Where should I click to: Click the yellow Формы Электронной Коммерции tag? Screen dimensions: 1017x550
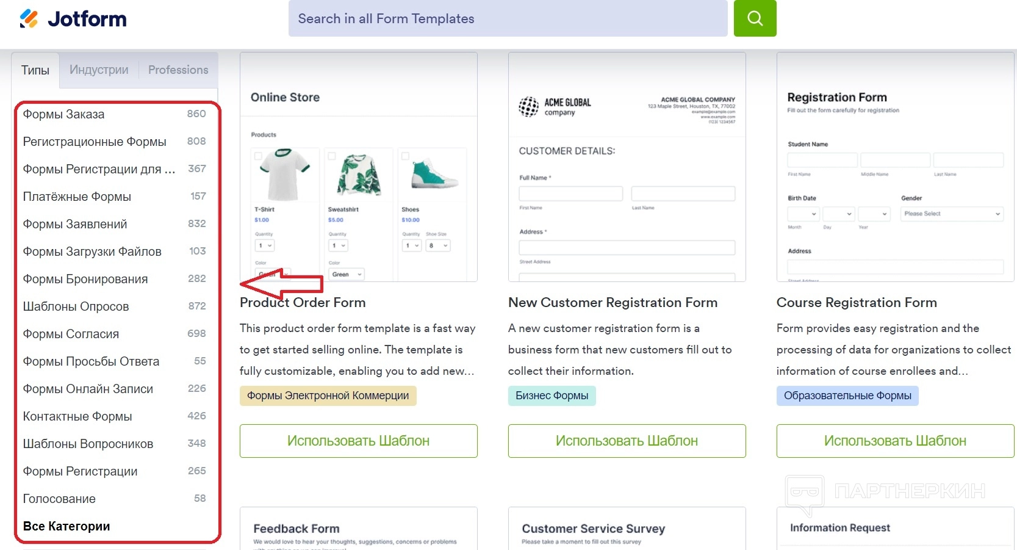(328, 396)
